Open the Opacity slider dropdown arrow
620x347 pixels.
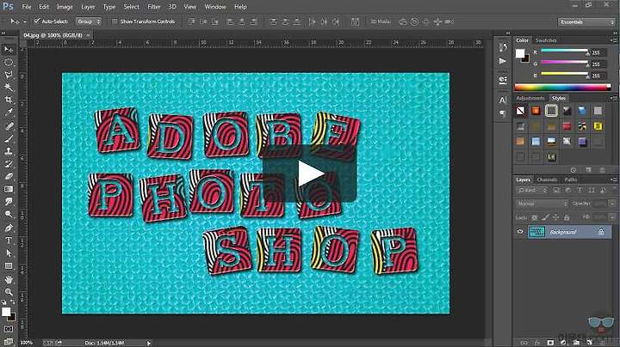point(611,204)
